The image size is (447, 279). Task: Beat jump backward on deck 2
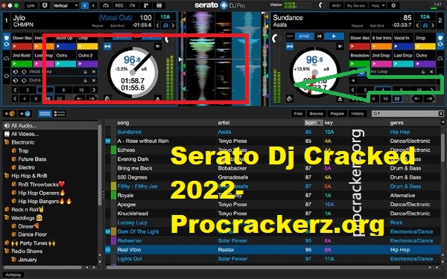tap(417, 99)
